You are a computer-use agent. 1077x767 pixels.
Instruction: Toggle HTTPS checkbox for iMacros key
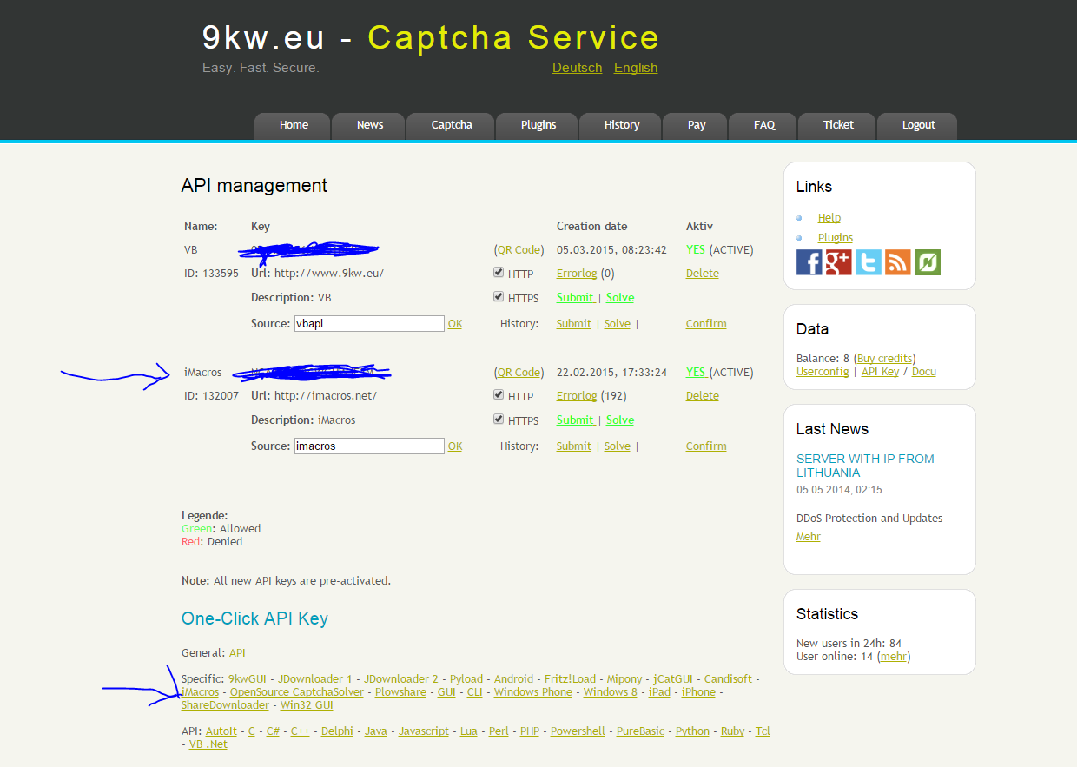point(499,420)
